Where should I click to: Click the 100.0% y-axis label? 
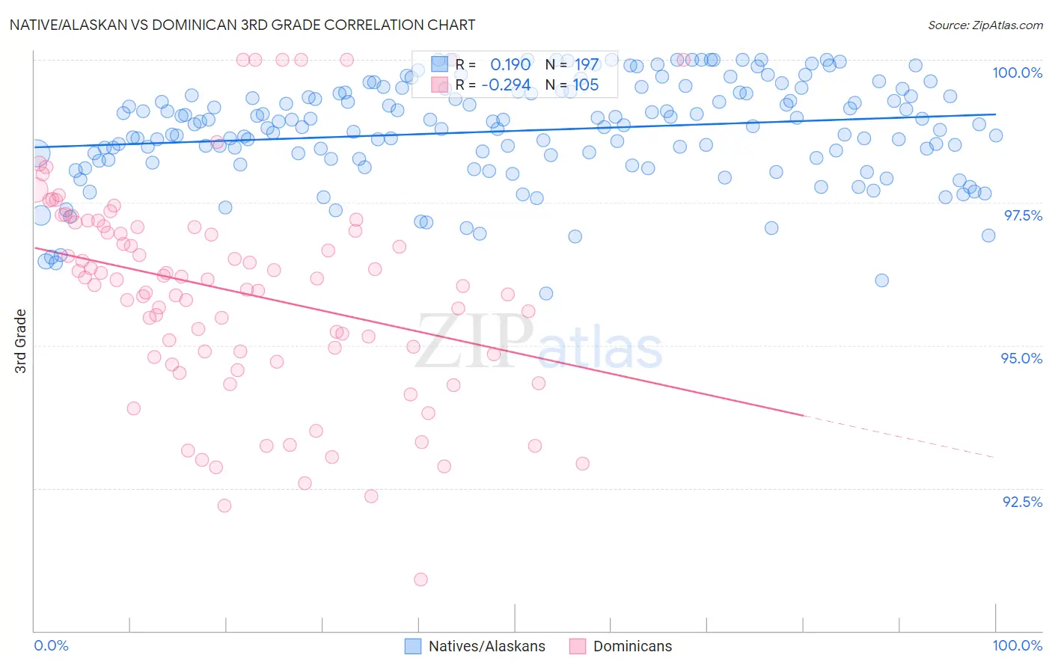click(1017, 73)
